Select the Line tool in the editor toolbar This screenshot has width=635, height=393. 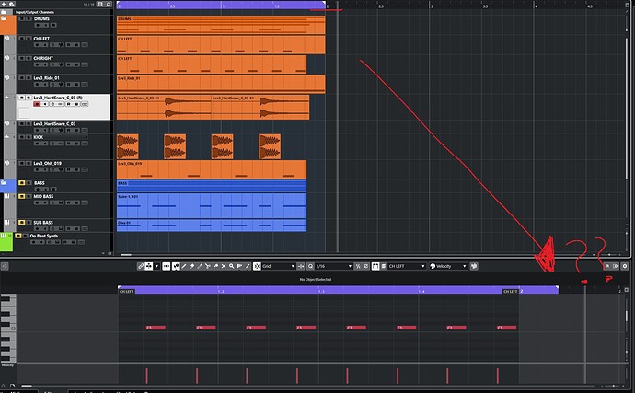(248, 266)
